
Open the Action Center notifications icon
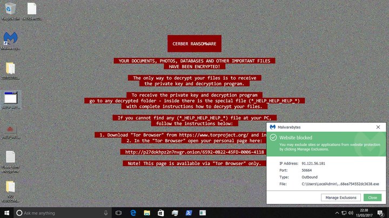click(x=380, y=213)
